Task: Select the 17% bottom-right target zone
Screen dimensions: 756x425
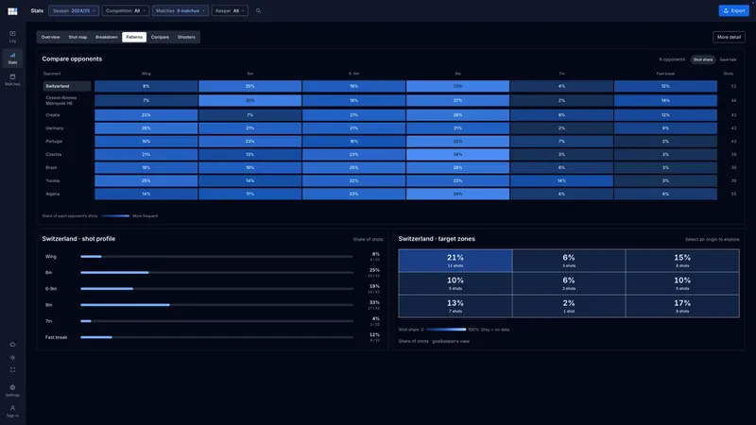Action: tap(682, 306)
